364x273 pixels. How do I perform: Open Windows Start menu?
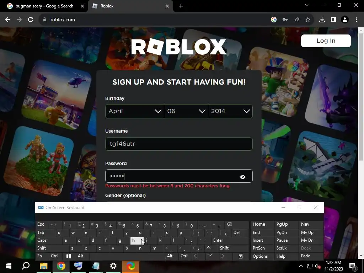tap(9, 266)
